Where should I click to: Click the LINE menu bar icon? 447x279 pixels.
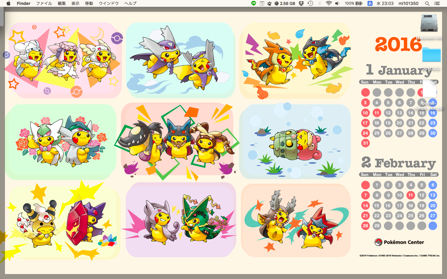pos(254,3)
